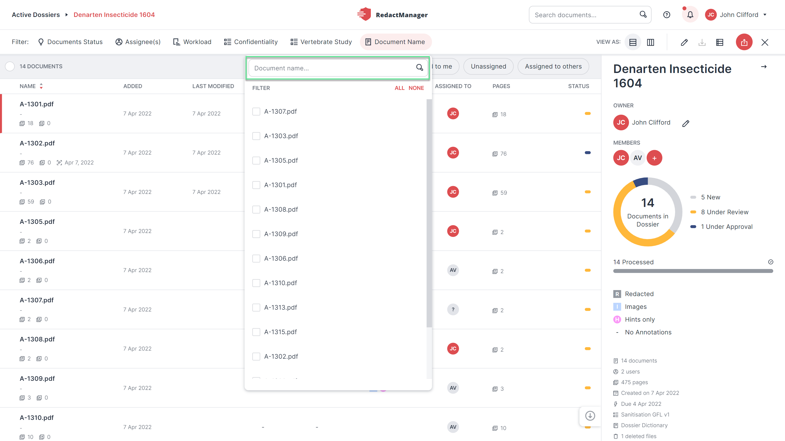This screenshot has width=785, height=441.
Task: Check the A-1307.pdf filter checkbox
Action: click(256, 111)
